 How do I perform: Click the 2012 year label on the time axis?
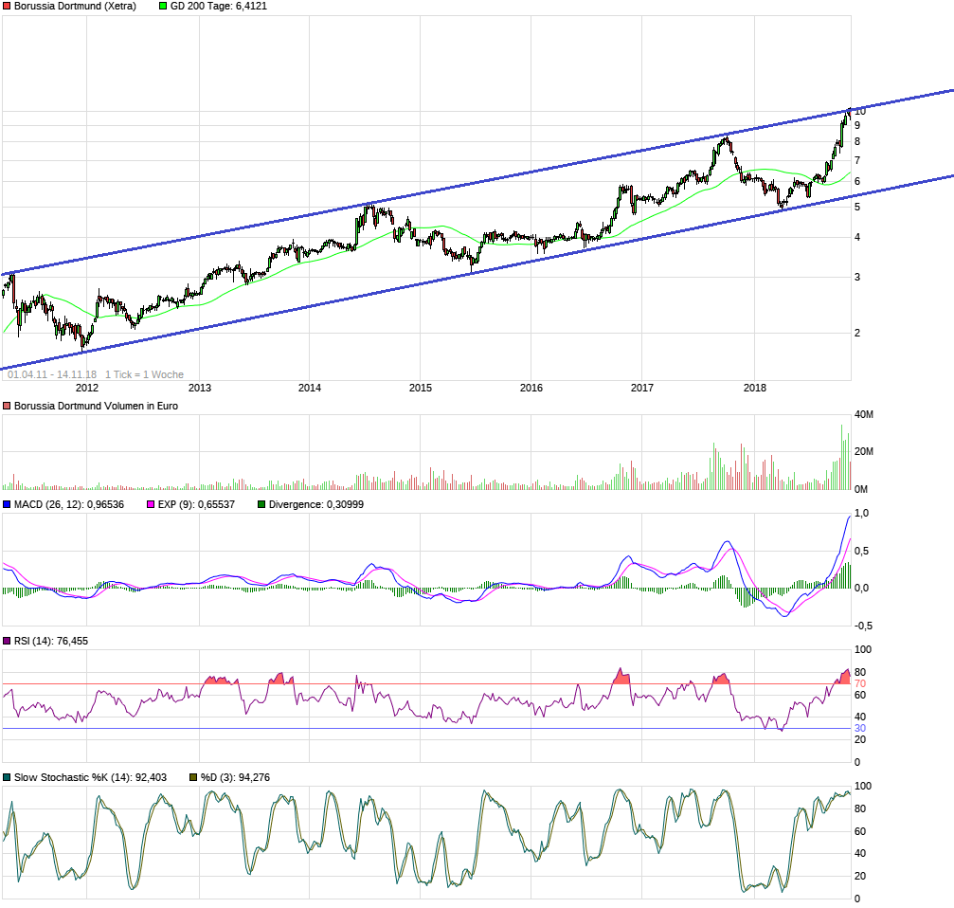pos(87,388)
